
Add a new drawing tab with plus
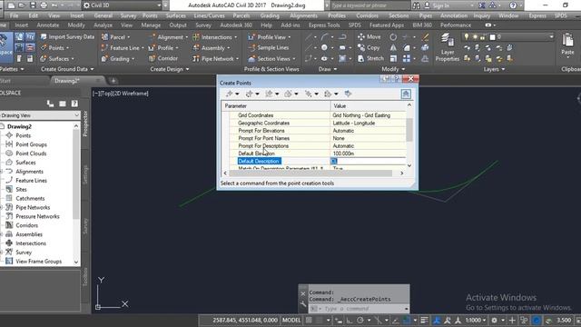pyautogui.click(x=113, y=81)
